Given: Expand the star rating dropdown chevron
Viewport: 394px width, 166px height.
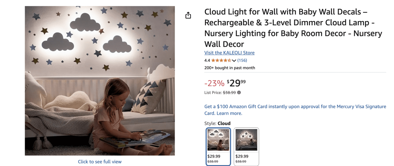Looking at the screenshot, I should tap(234, 60).
